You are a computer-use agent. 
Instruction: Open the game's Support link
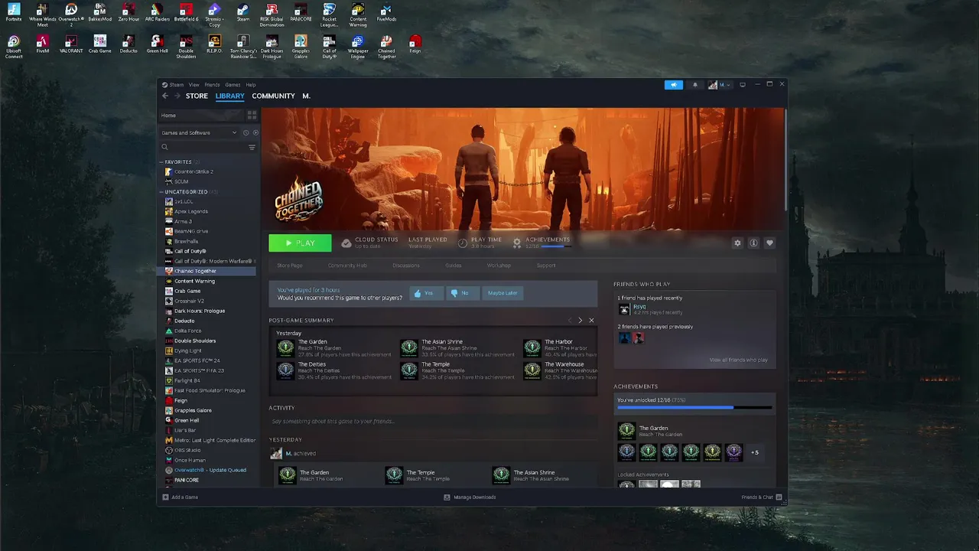pos(546,266)
